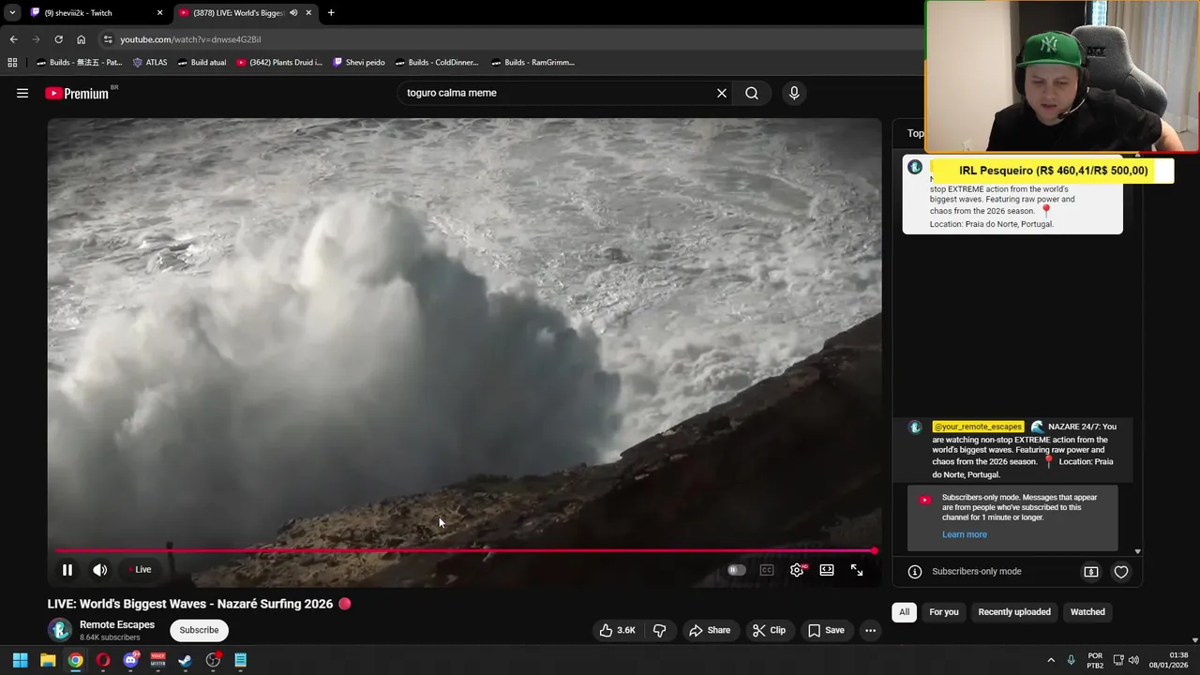Mute YouTube tab via speaker icon
This screenshot has width=1200, height=675.
coord(293,13)
